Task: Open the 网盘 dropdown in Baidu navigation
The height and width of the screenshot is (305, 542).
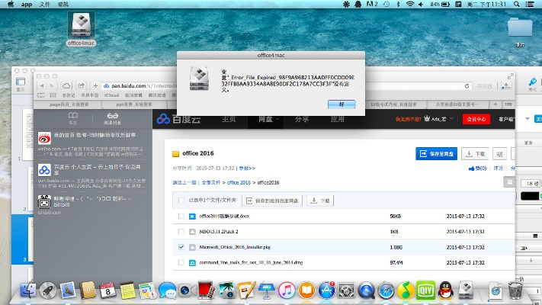Action: click(x=266, y=119)
